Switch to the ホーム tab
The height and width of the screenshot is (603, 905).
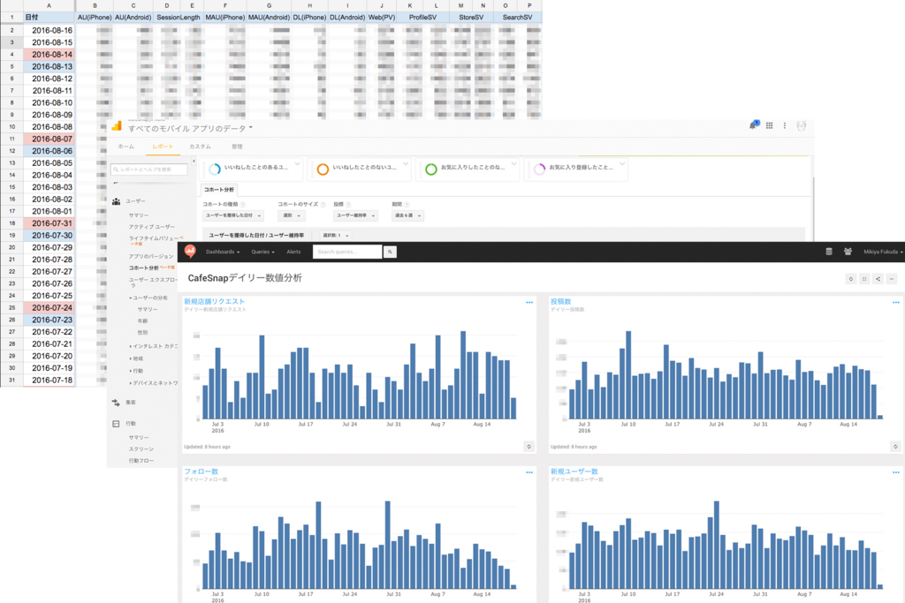click(125, 147)
